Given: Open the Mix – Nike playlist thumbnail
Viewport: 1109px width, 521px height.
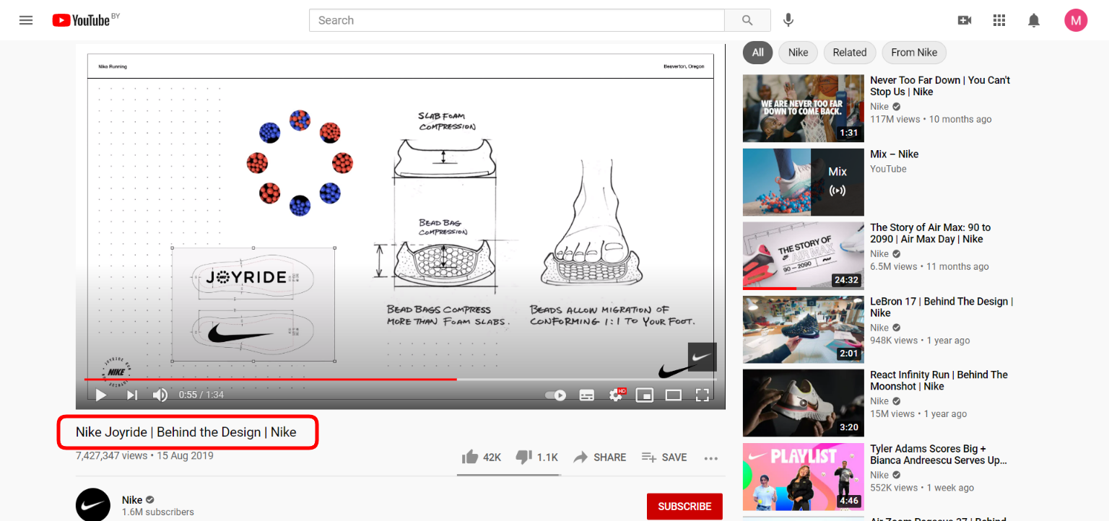Looking at the screenshot, I should click(803, 182).
